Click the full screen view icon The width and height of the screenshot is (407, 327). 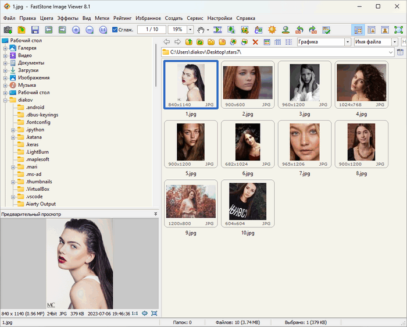click(398, 30)
